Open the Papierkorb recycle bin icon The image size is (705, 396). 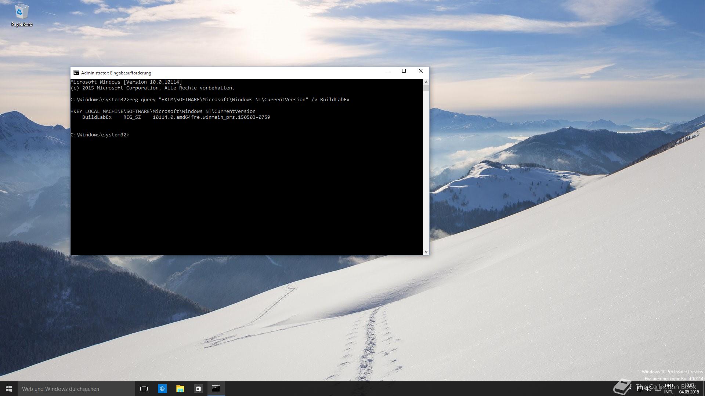(x=21, y=15)
